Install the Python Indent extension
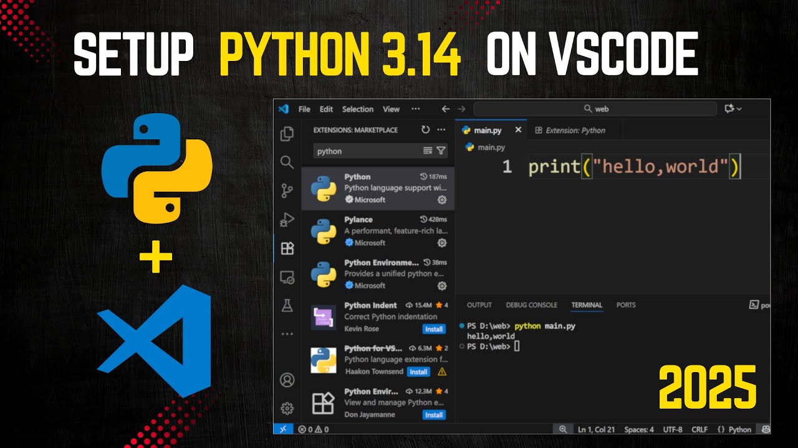 point(434,329)
